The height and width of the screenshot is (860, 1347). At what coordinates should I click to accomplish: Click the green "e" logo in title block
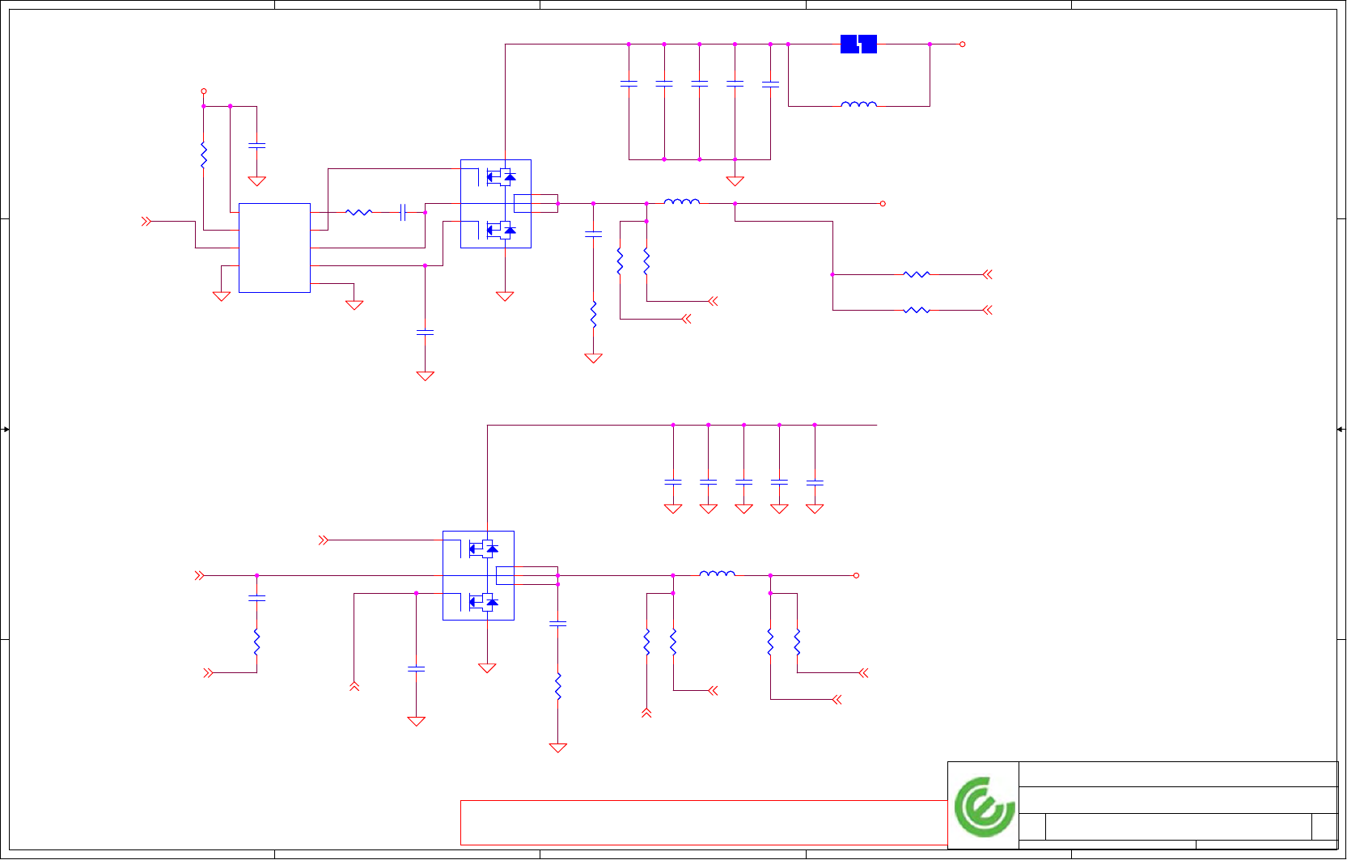click(985, 807)
